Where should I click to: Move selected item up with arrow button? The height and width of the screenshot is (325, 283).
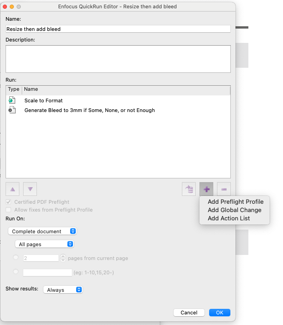(12, 189)
